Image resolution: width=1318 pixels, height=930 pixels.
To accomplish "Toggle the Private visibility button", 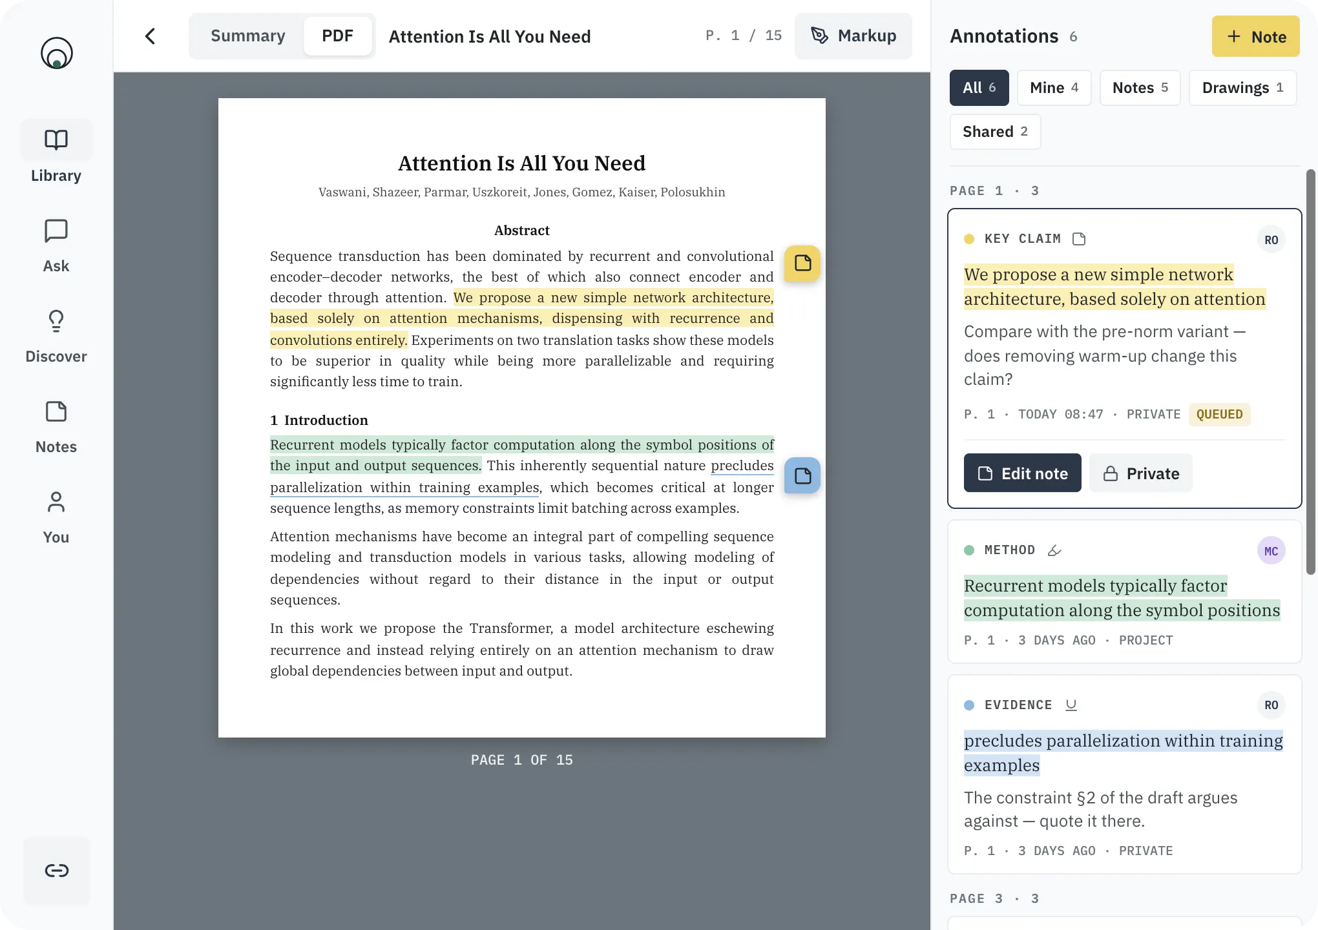I will coord(1140,473).
